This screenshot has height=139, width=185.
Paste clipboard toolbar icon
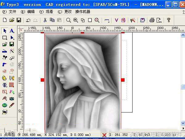coord(59,20)
